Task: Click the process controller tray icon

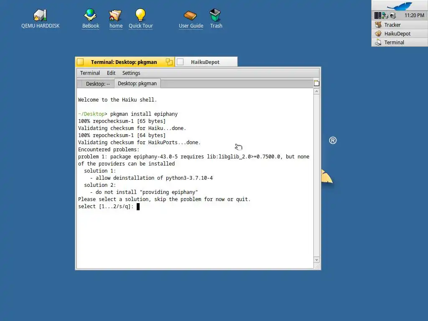Action: [x=378, y=15]
